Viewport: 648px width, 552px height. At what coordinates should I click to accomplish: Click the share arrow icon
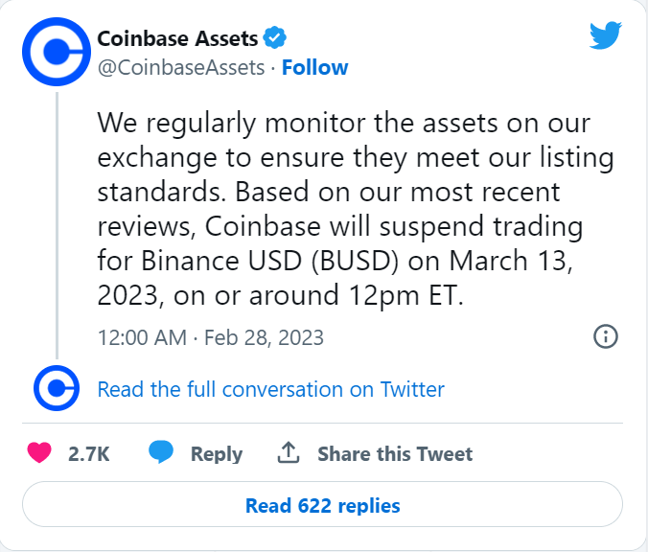289,453
